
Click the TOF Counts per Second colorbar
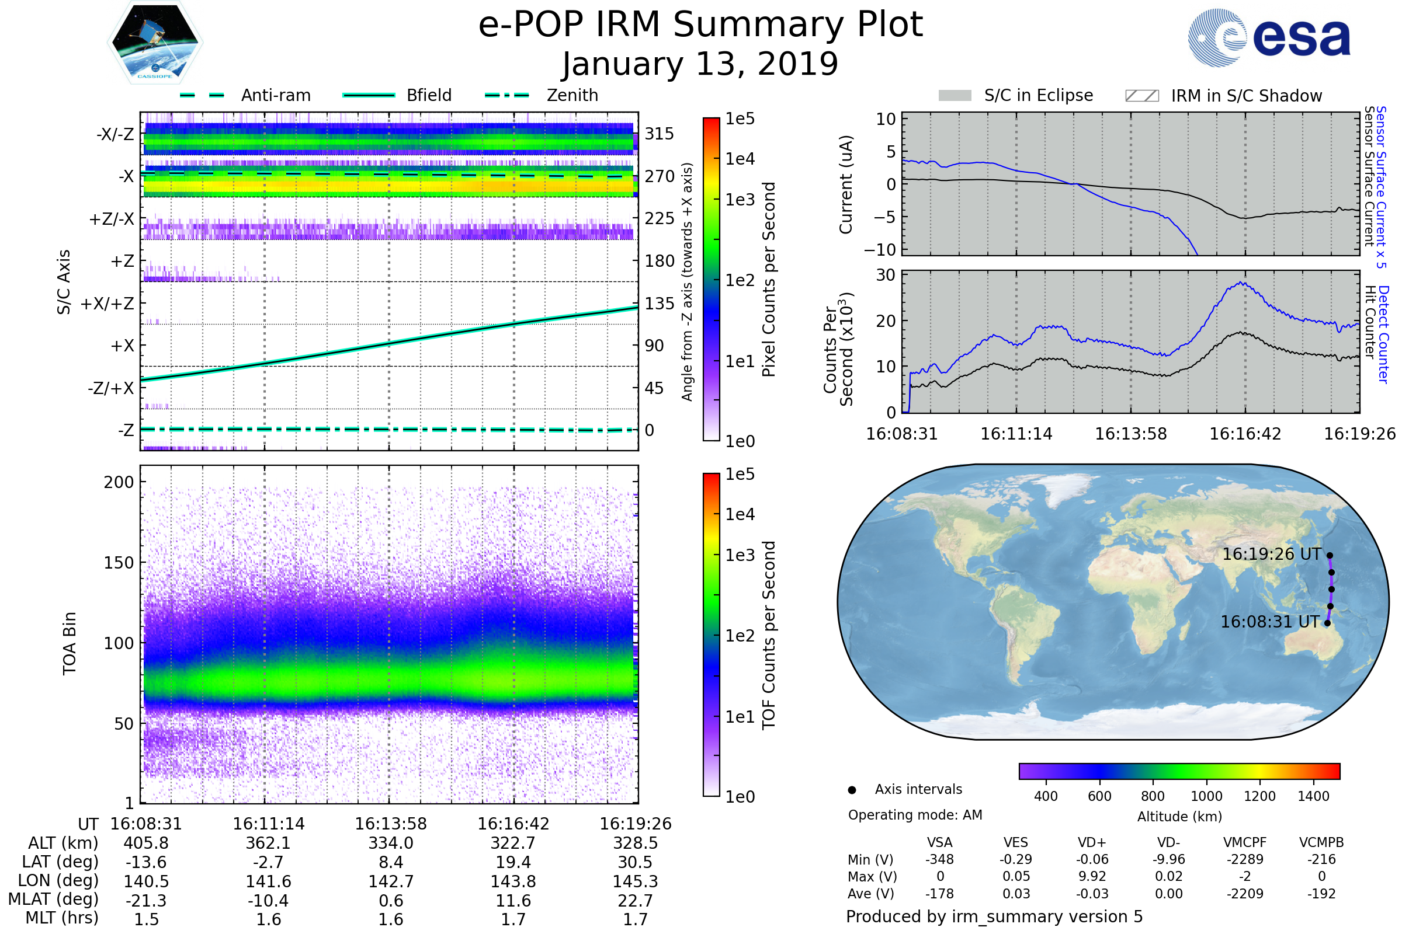[711, 635]
